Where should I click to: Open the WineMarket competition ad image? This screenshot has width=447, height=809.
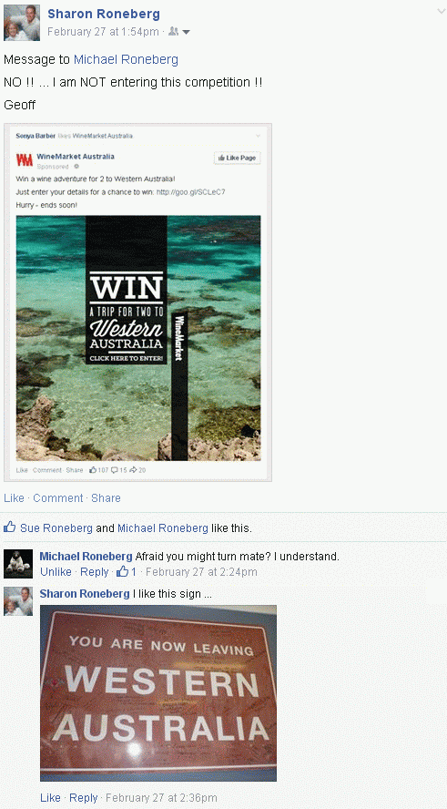(138, 338)
